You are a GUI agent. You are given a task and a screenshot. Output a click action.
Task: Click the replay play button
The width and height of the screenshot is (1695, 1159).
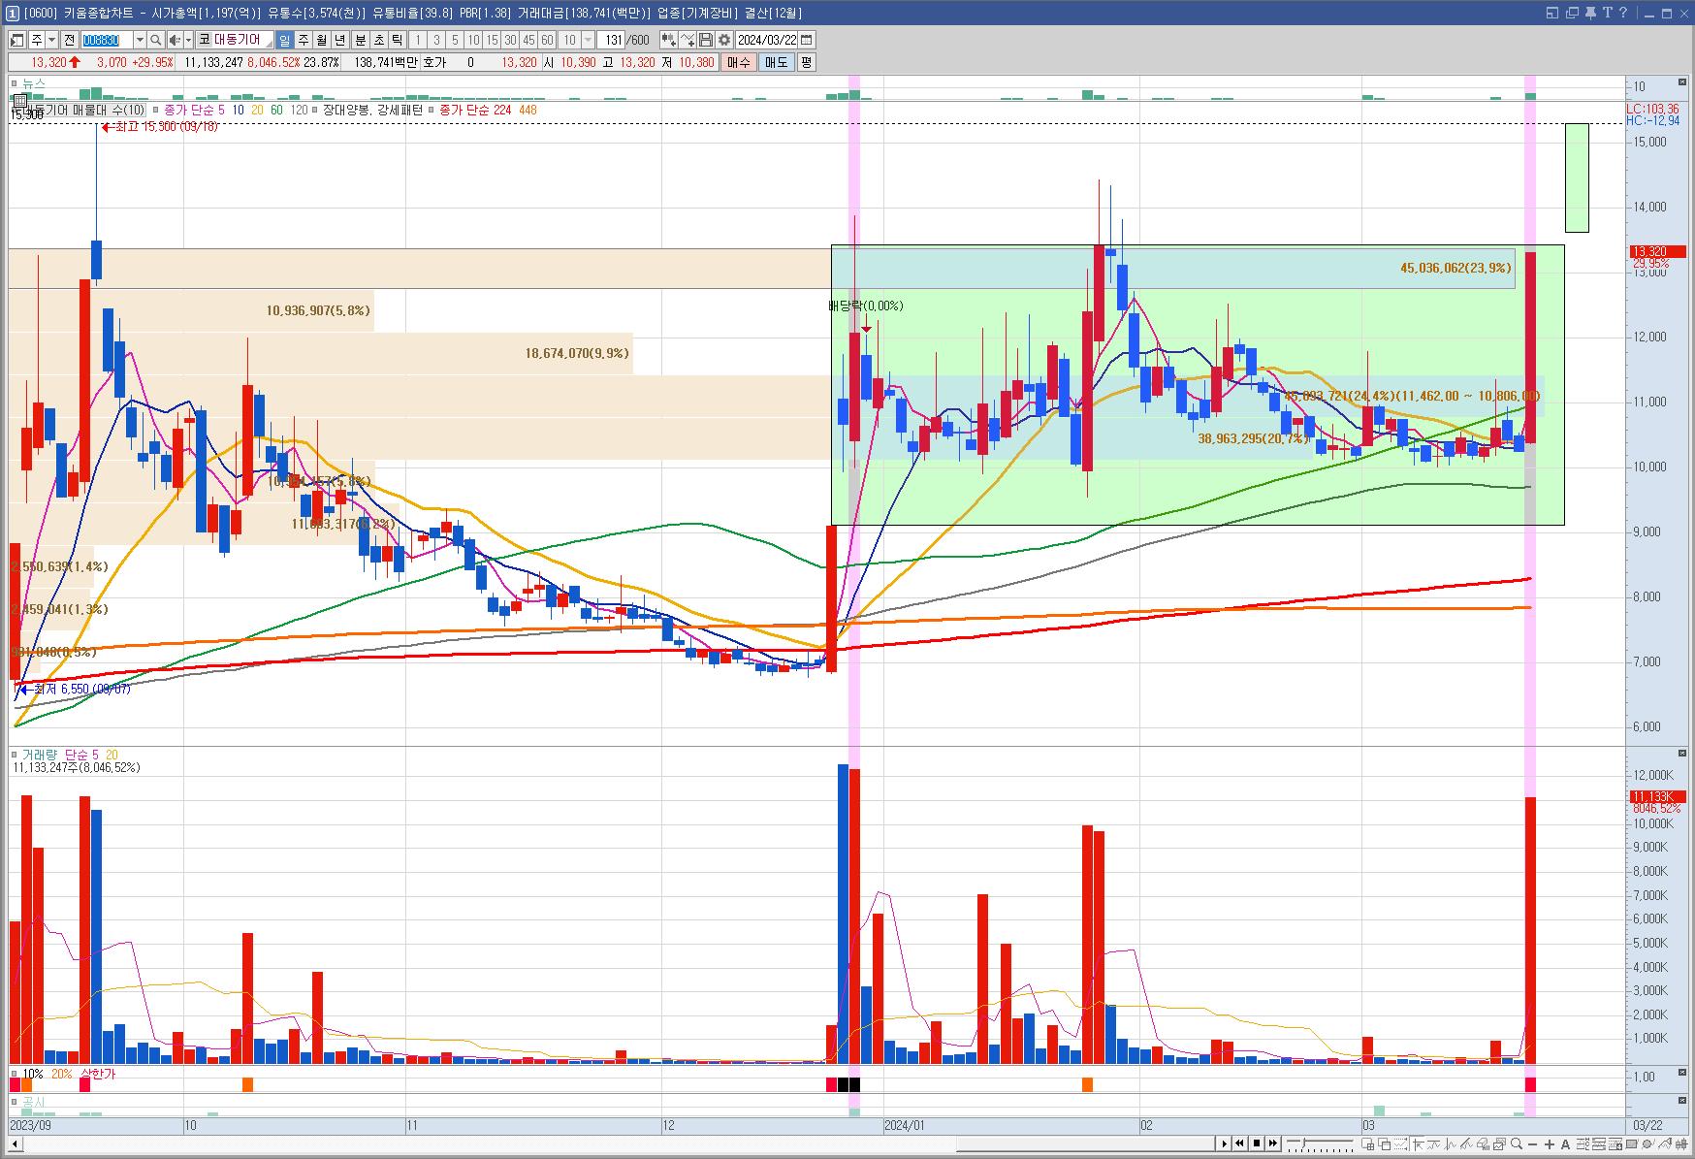click(x=1225, y=1143)
